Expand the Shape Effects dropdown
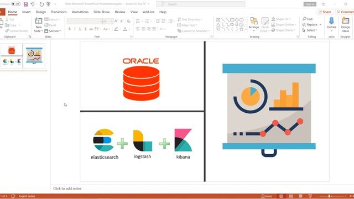Viewport: 354px width, 199px height. coord(283,30)
